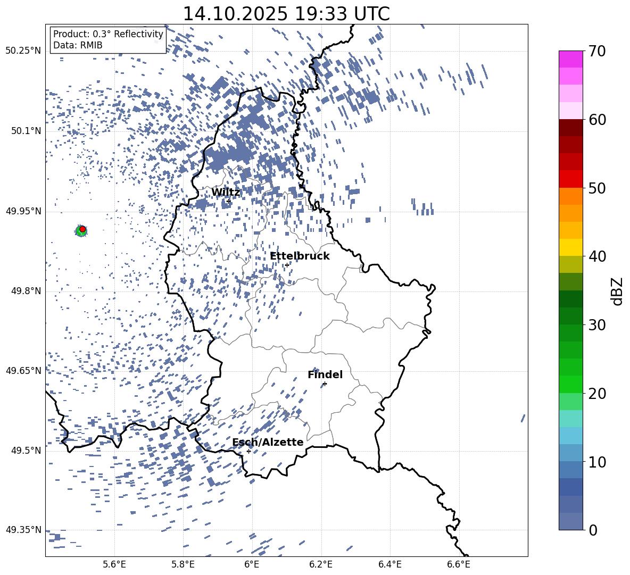Click the 6.6°E longitude label
The image size is (630, 575).
coord(459,564)
